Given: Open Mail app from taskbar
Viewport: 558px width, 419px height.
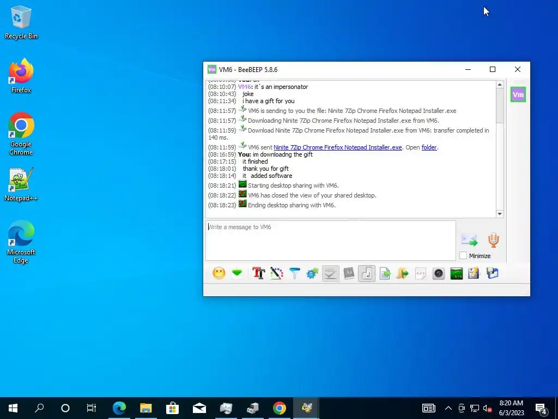Looking at the screenshot, I should click(x=199, y=408).
